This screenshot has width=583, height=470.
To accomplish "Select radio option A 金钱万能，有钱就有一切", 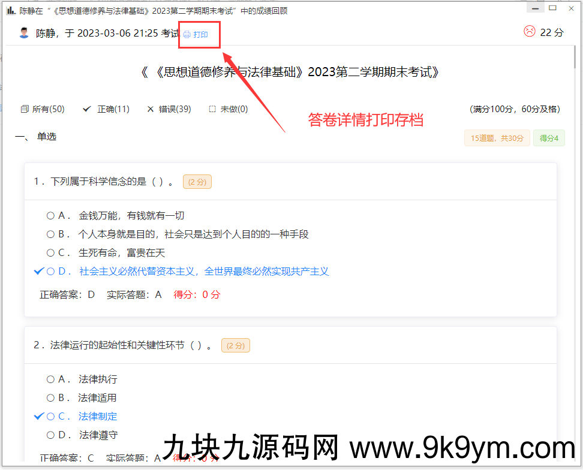I will (50, 215).
